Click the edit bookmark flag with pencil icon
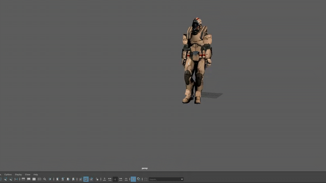The width and height of the screenshot is (326, 183). pos(63,179)
